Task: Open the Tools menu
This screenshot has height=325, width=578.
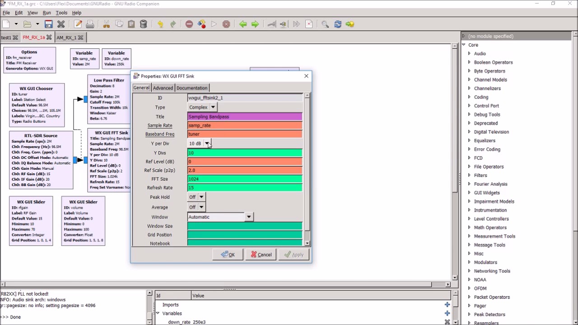Action: tap(61, 13)
